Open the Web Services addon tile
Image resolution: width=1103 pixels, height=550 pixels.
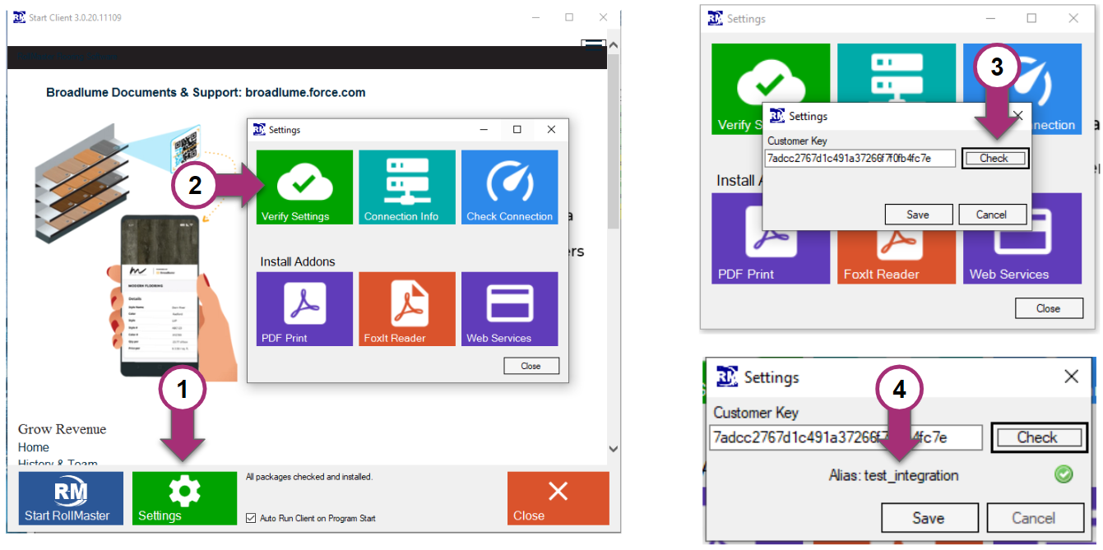click(x=509, y=308)
